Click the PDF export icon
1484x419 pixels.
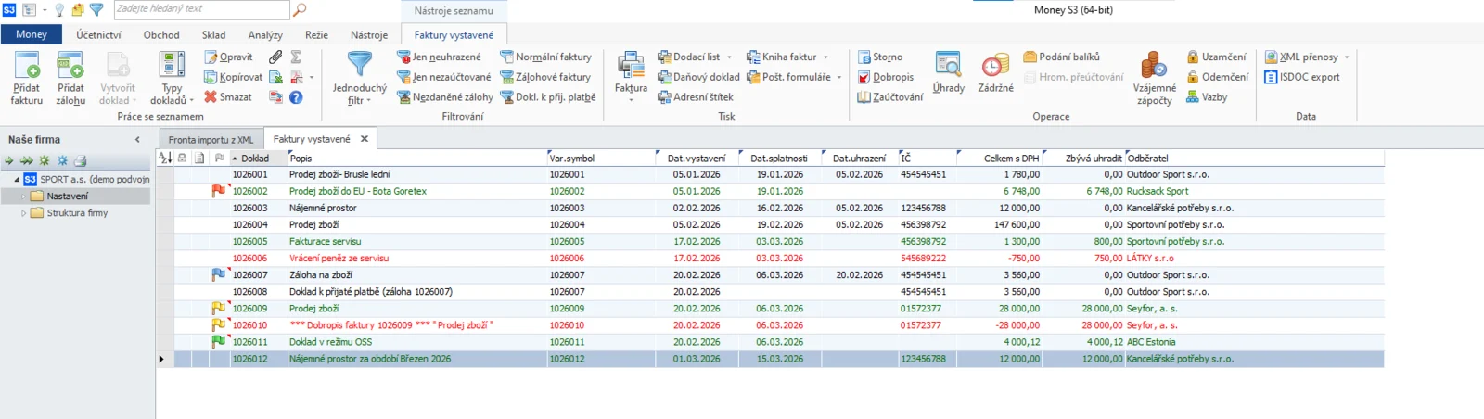(x=297, y=77)
